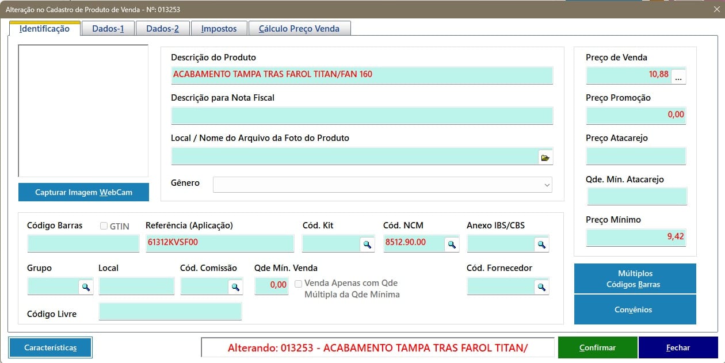Open the Dados-2 tab
This screenshot has height=363, width=725.
click(x=162, y=29)
